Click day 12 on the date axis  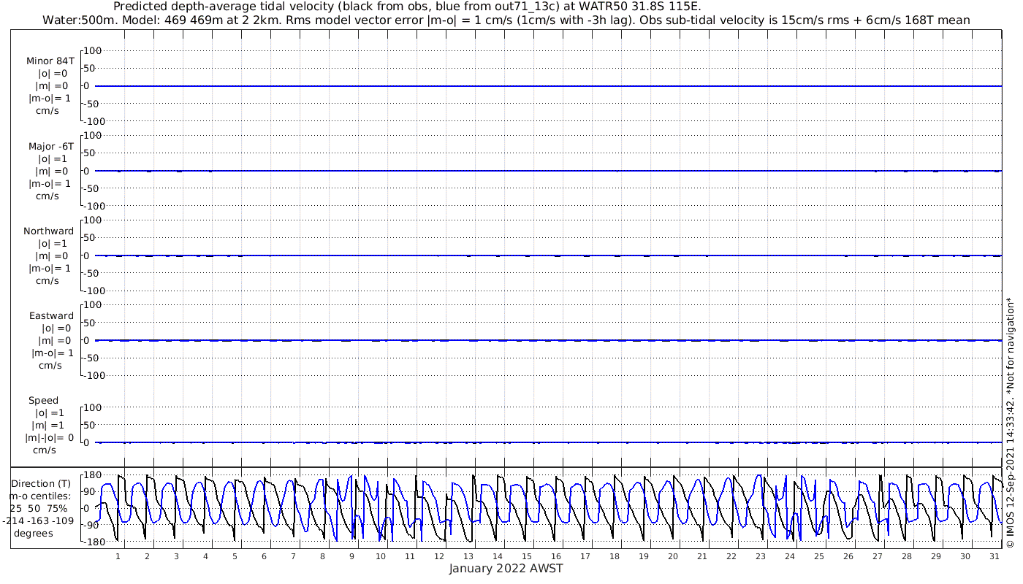click(439, 556)
